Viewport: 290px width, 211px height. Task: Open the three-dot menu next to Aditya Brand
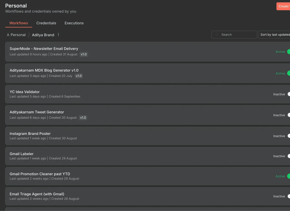point(58,34)
